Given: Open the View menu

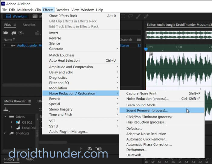Looking at the screenshot, I should (x=75, y=10).
